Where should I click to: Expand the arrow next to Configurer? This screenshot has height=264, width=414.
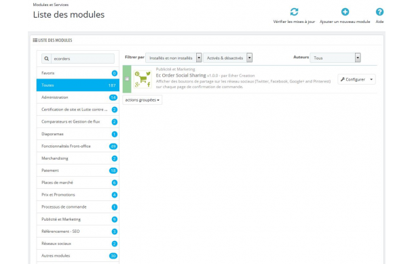371,79
